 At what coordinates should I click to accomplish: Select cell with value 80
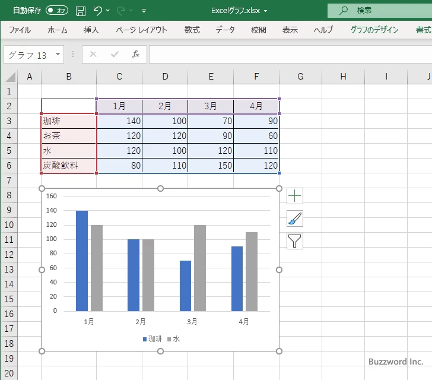(x=119, y=166)
